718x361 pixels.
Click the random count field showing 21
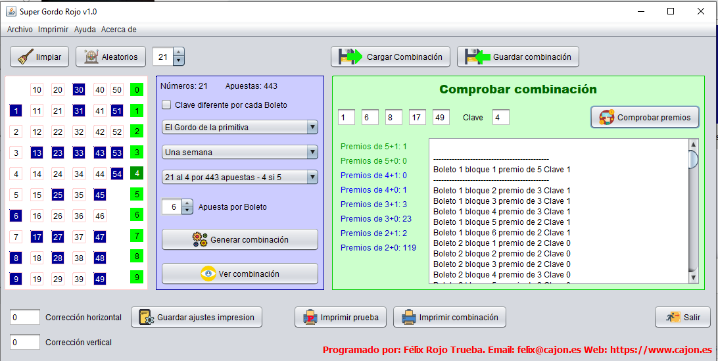point(164,57)
